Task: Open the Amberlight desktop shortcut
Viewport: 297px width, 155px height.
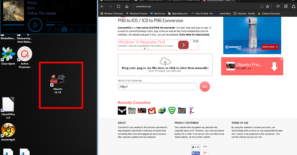Action: click(x=8, y=132)
